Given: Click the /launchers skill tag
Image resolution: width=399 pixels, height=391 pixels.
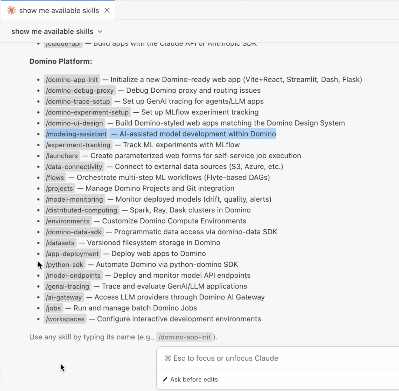Looking at the screenshot, I should pyautogui.click(x=62, y=156).
